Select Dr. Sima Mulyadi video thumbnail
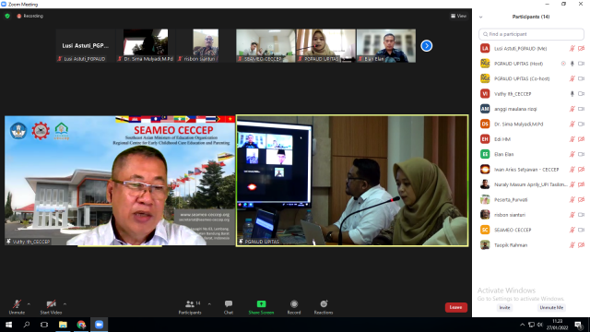 coord(146,45)
